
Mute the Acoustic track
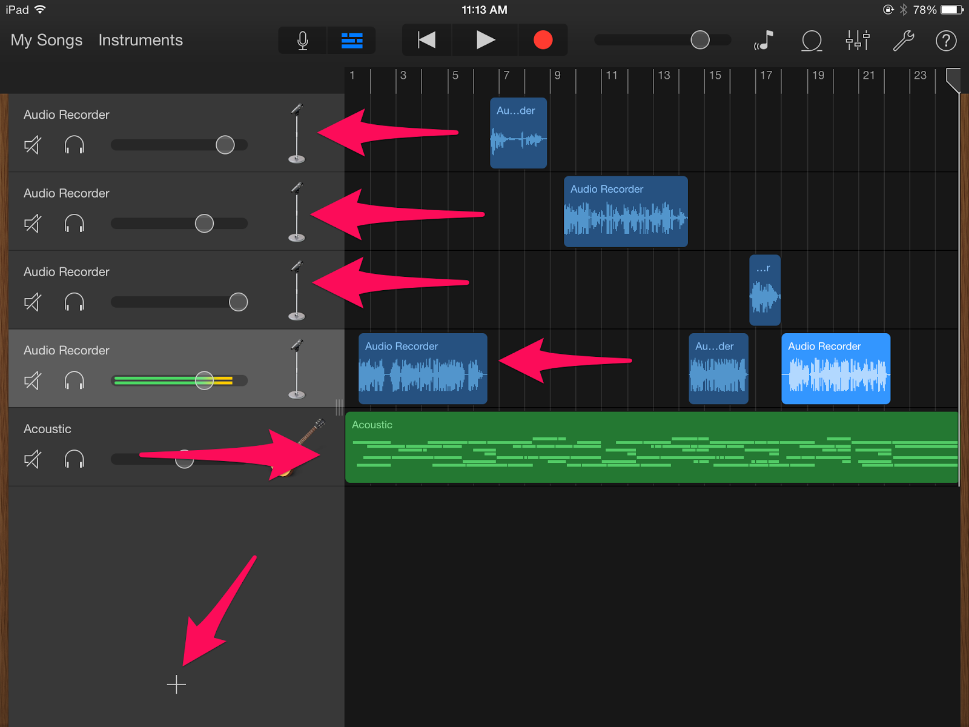(33, 459)
